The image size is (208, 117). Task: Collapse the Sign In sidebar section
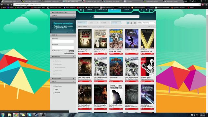(x=63, y=35)
